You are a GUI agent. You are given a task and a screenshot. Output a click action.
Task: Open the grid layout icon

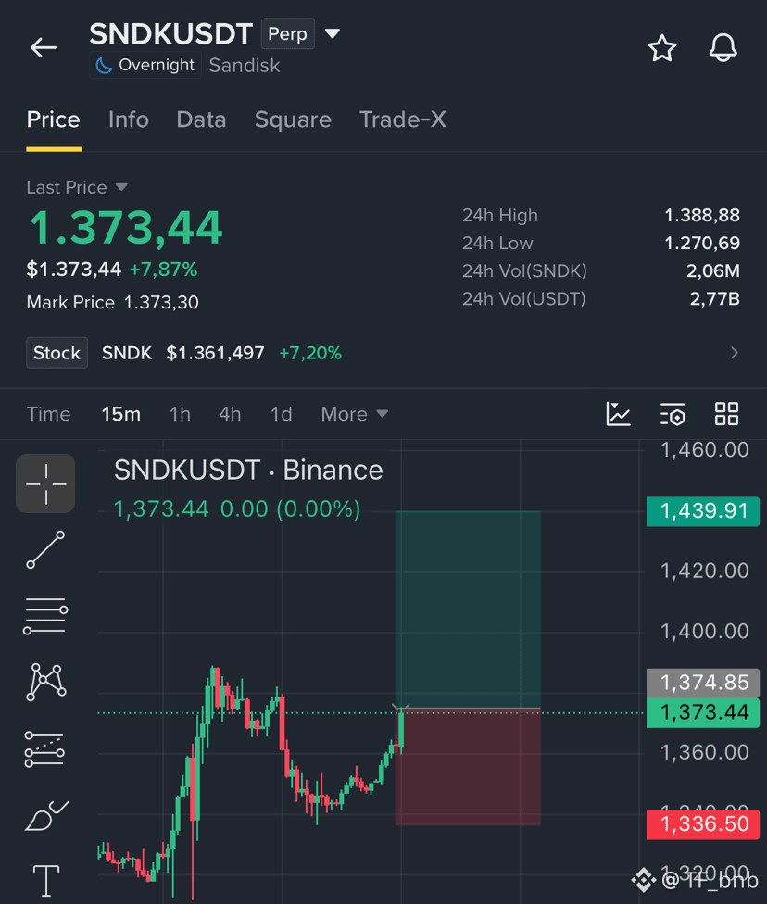coord(726,414)
